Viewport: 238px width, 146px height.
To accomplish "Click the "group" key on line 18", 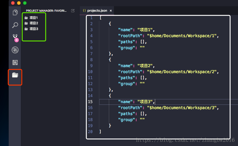I will click(x=126, y=120).
